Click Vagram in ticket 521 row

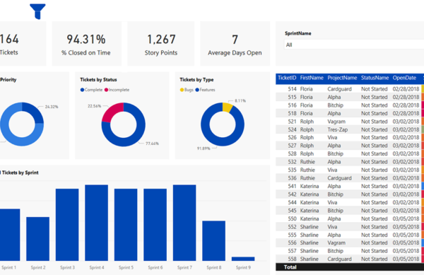336,122
